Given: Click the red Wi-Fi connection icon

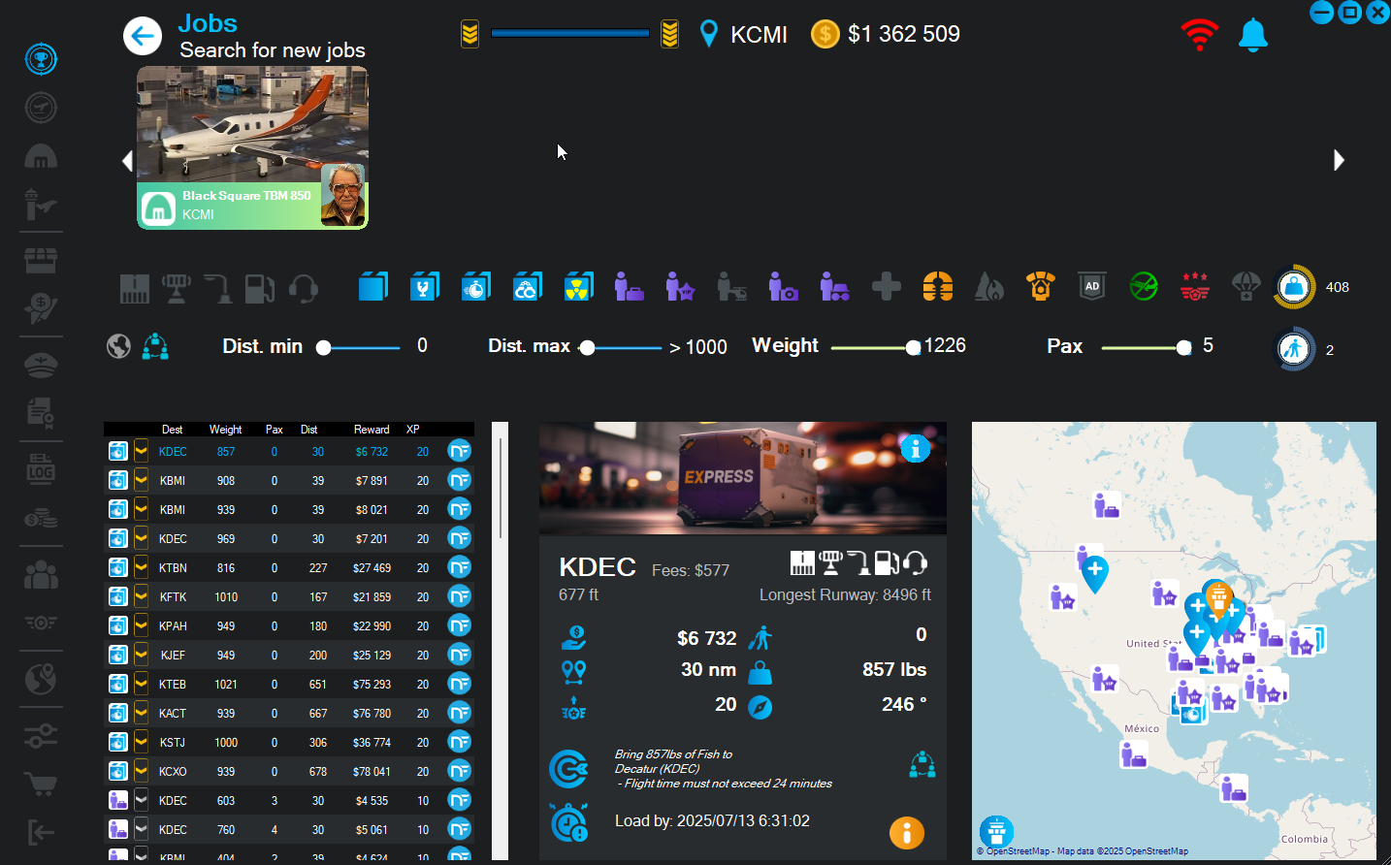Looking at the screenshot, I should click(1200, 35).
